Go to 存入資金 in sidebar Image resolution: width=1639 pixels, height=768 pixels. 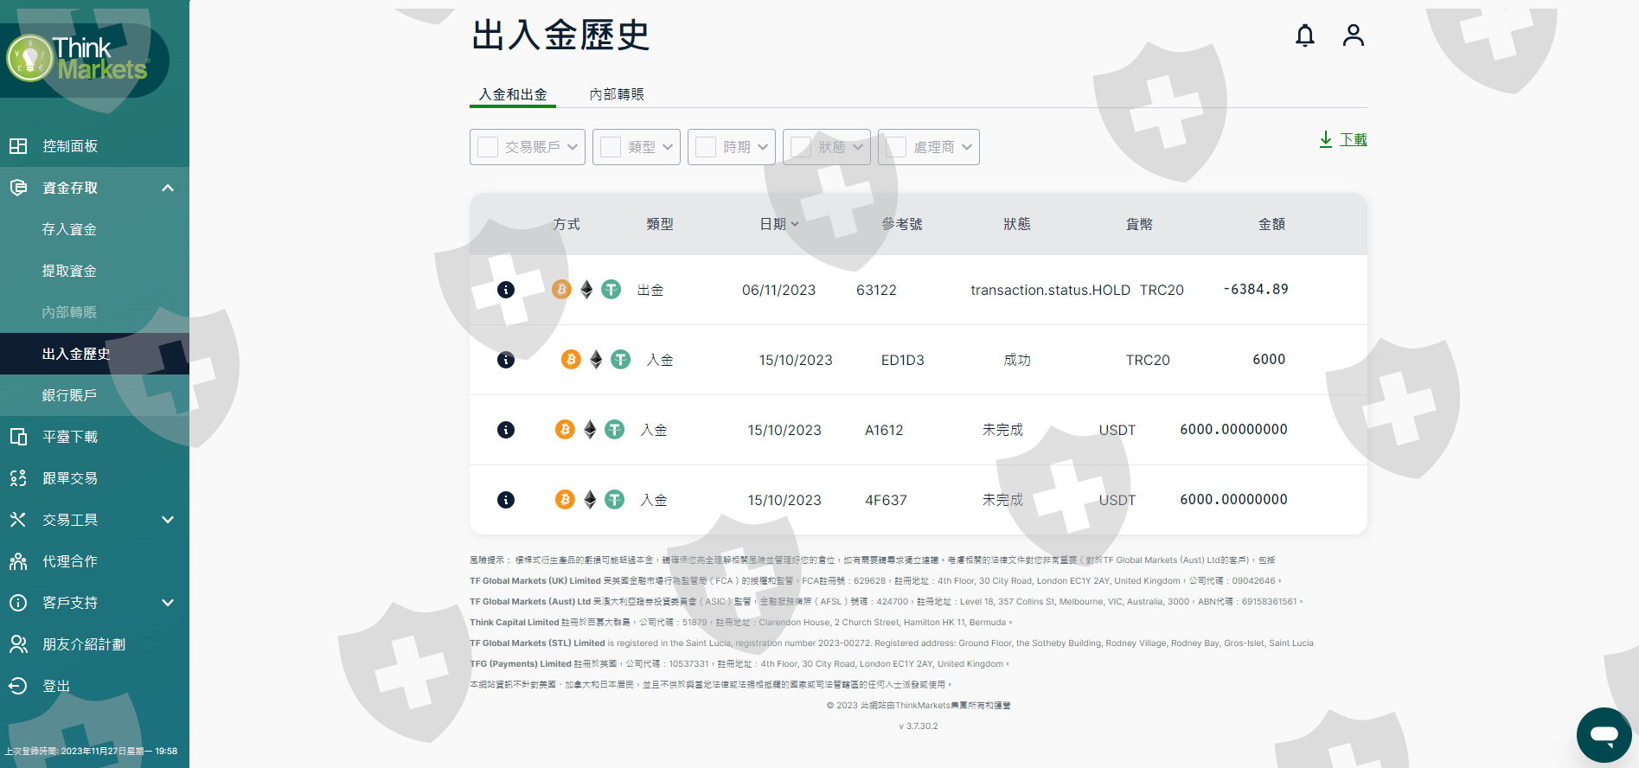coord(69,229)
